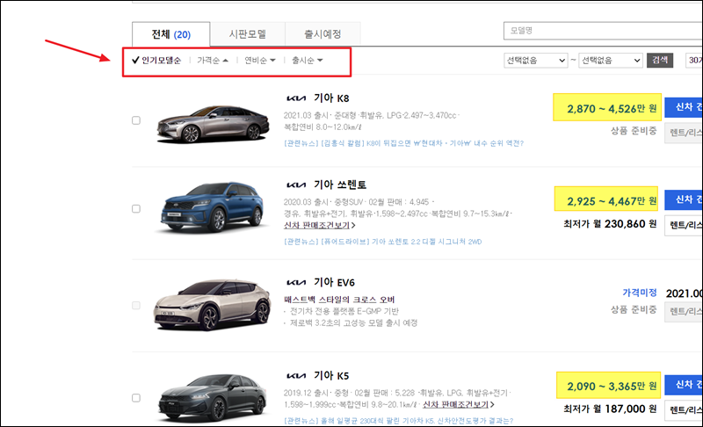Open the 기아 EV6 title link
Image resolution: width=703 pixels, height=427 pixels.
pos(334,282)
